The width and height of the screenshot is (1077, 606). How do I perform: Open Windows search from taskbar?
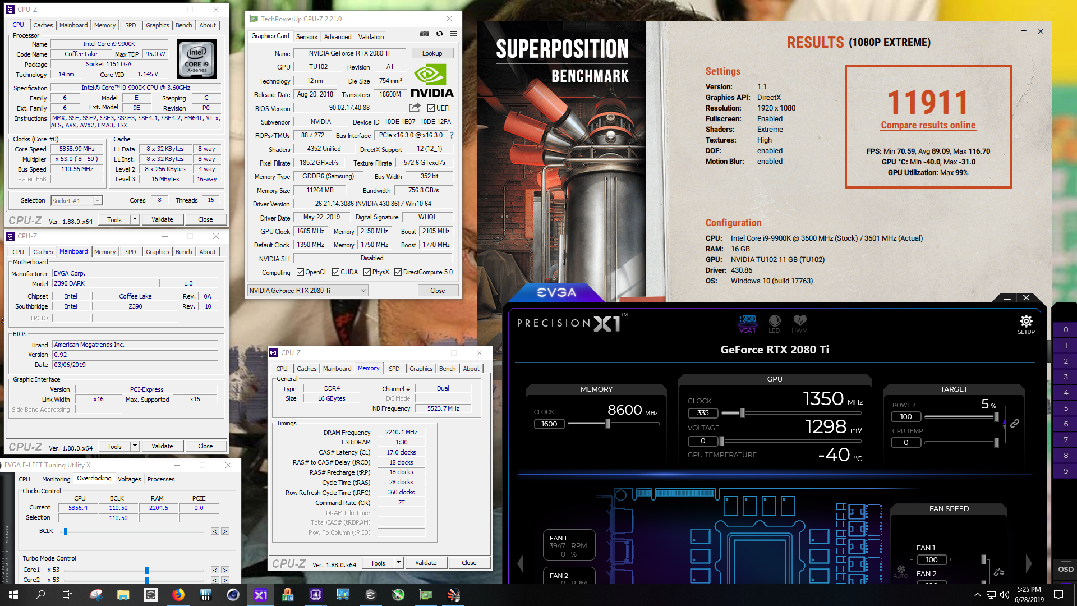pos(40,595)
